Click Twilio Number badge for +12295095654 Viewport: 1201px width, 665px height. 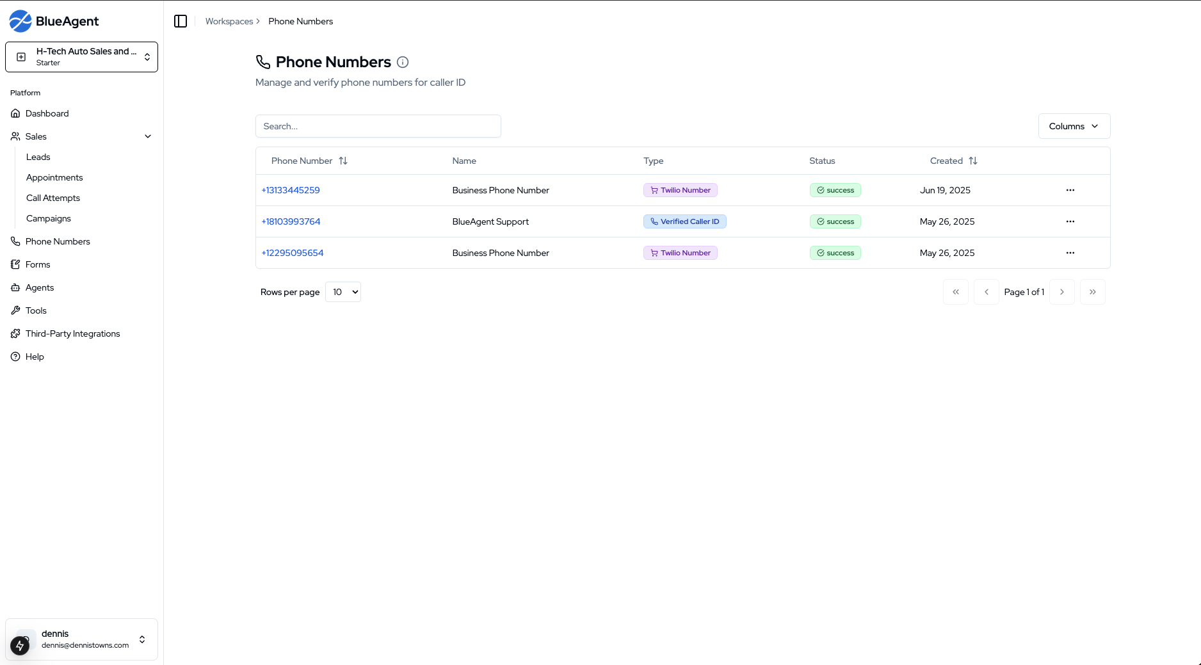pos(681,253)
